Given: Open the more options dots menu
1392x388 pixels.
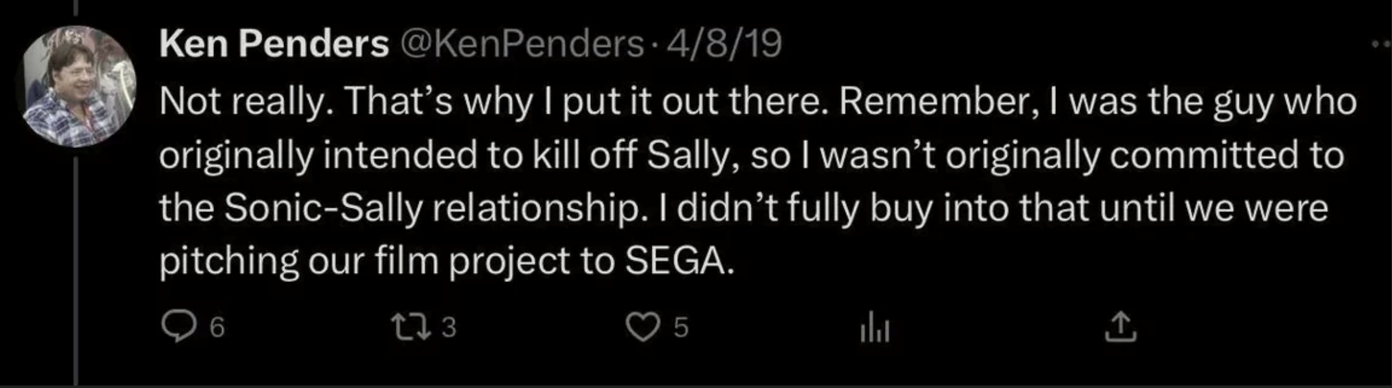Looking at the screenshot, I should click(1379, 44).
